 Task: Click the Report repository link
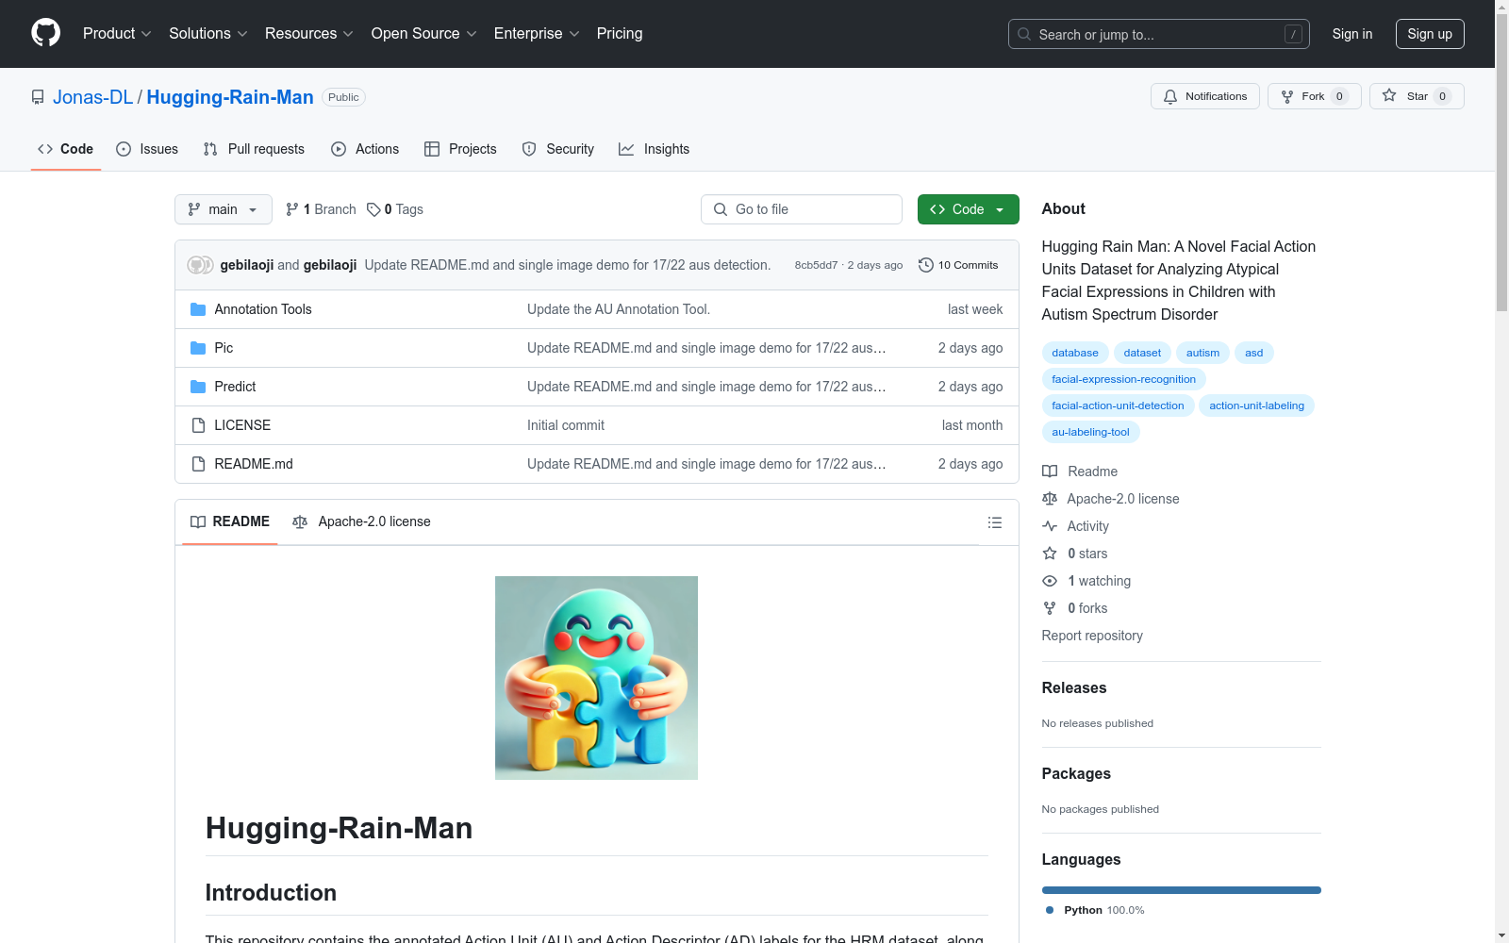coord(1092,636)
